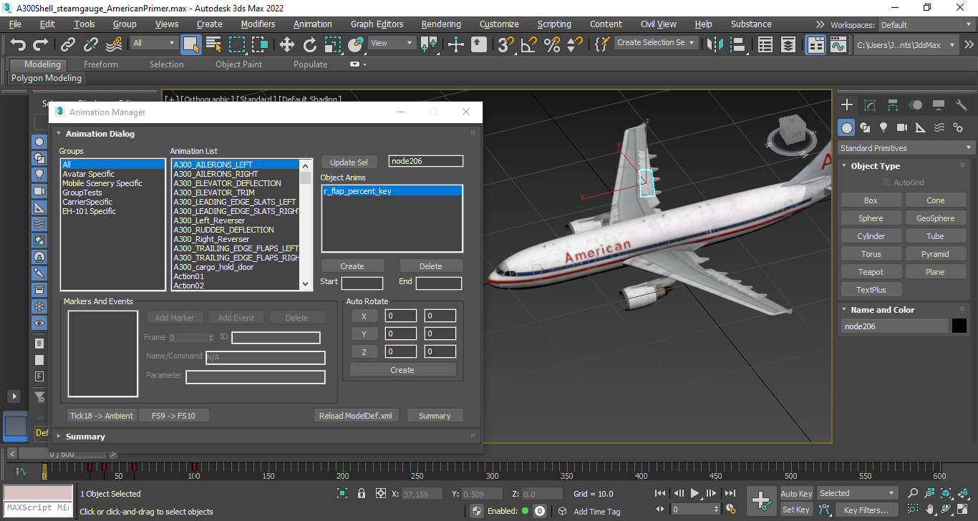The image size is (978, 521).
Task: Click Update Sel in Animation Manager
Action: point(349,162)
